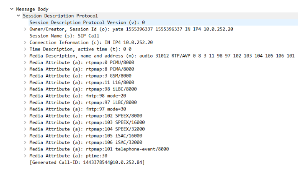The width and height of the screenshot is (304, 170).
Task: Expand the ptime:30 media attribute
Action: tap(26, 155)
